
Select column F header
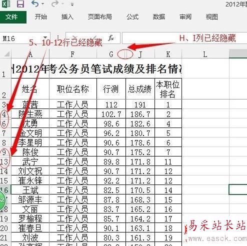point(73,54)
